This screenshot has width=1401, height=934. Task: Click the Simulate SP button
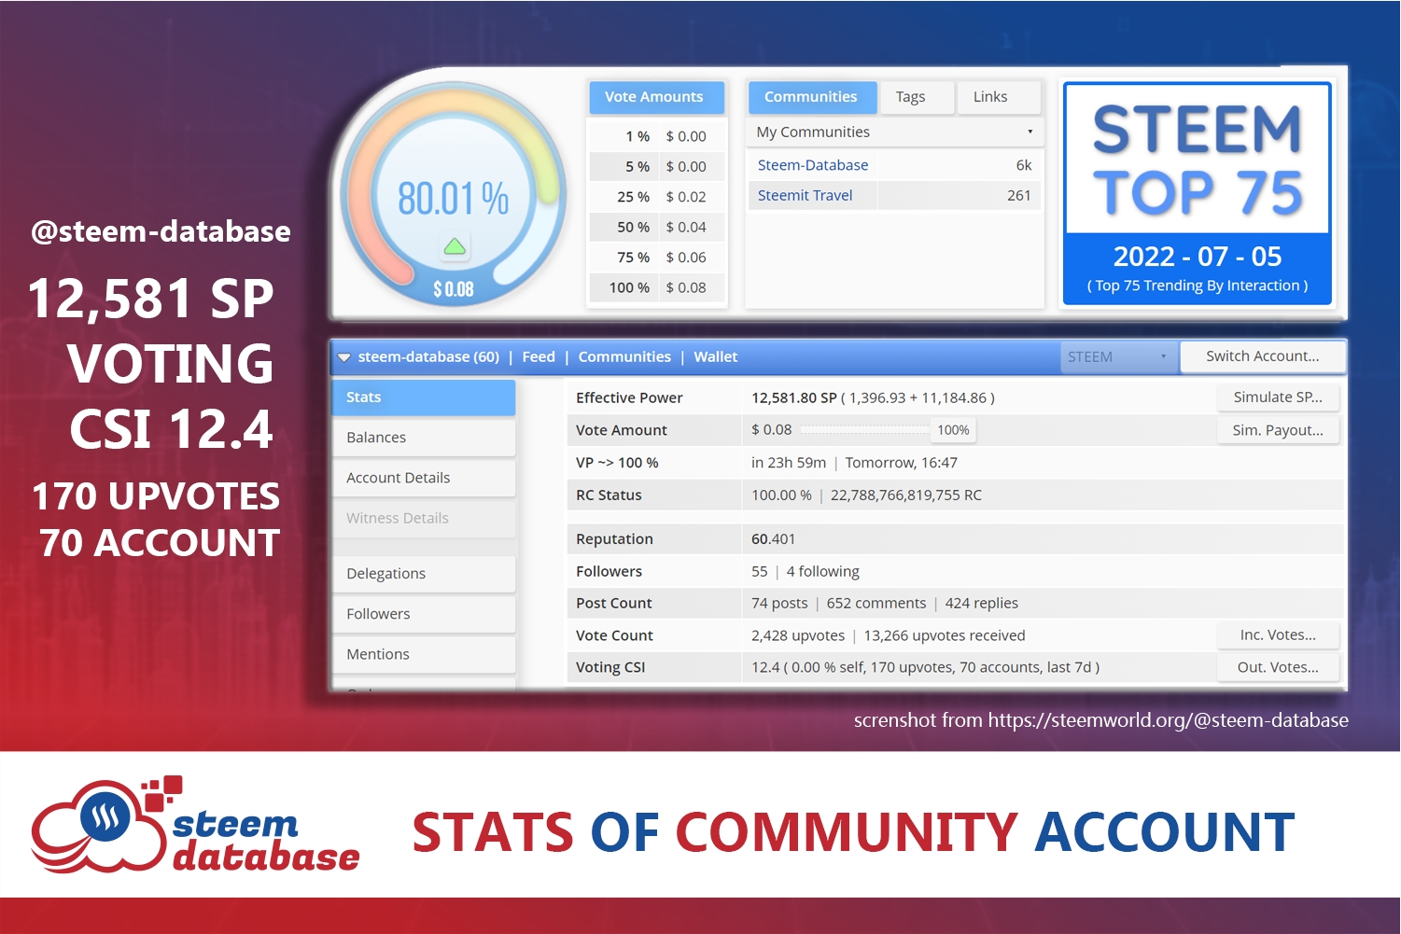pyautogui.click(x=1278, y=397)
